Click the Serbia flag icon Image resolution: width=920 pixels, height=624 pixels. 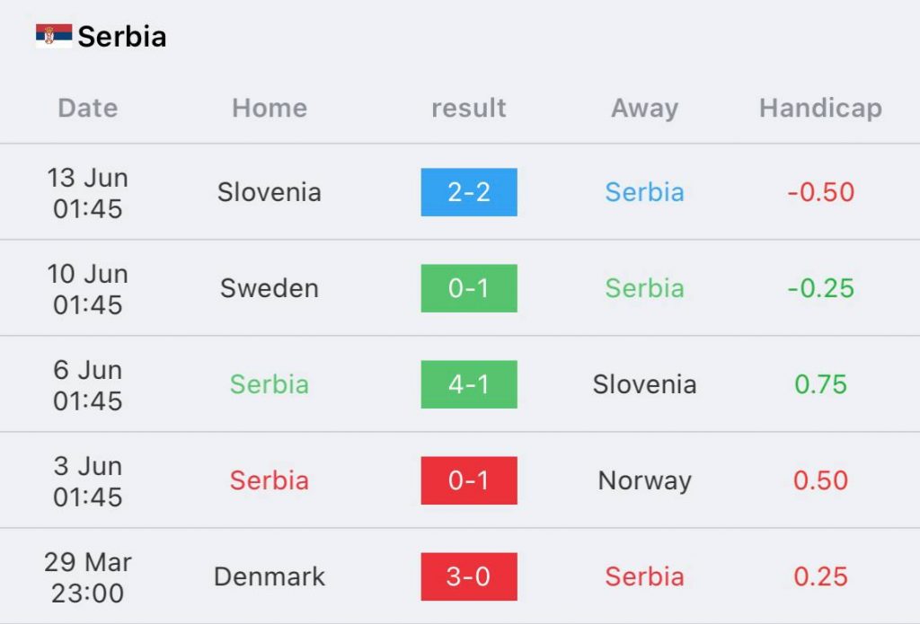click(x=54, y=36)
